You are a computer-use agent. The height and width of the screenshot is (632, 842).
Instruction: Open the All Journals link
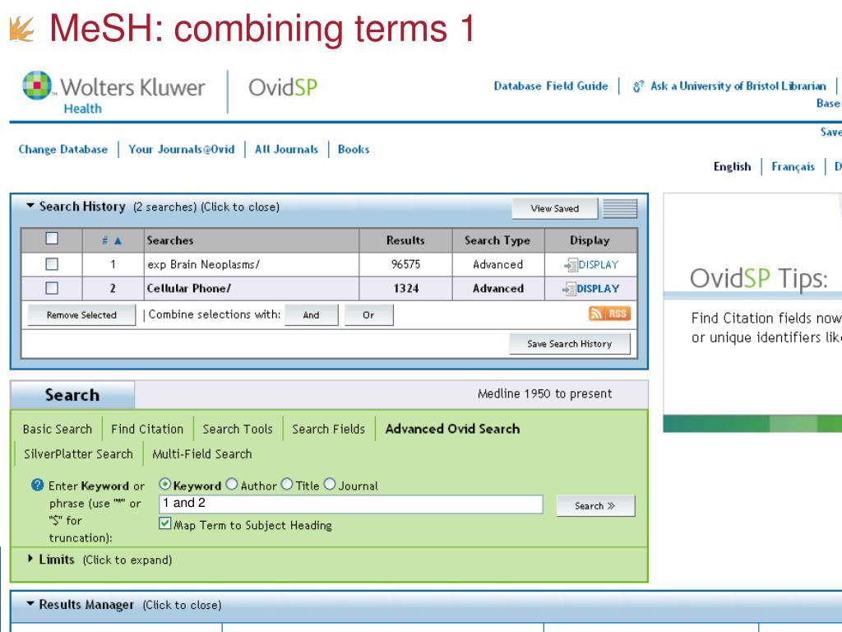[287, 150]
